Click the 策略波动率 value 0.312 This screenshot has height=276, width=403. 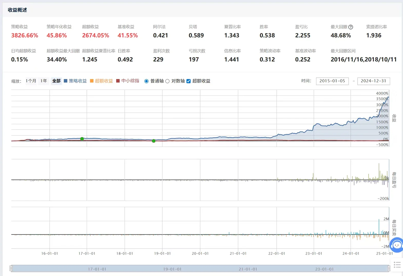pos(267,59)
